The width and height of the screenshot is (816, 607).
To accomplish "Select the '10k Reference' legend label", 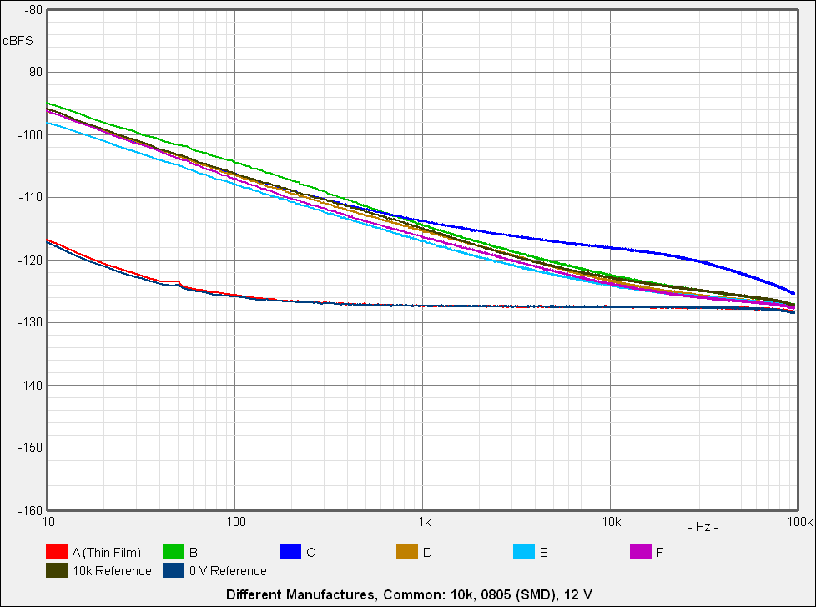I will (x=112, y=571).
